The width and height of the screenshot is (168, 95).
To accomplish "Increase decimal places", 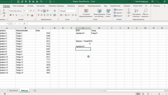I will click(73, 15).
